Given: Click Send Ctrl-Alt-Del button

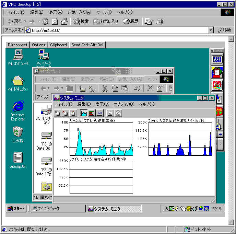Looking at the screenshot, I should (87, 45).
